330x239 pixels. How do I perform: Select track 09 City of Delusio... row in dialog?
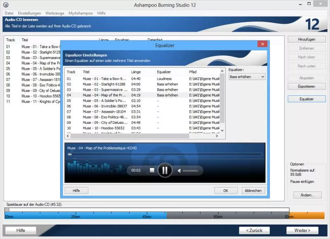[x=142, y=123]
